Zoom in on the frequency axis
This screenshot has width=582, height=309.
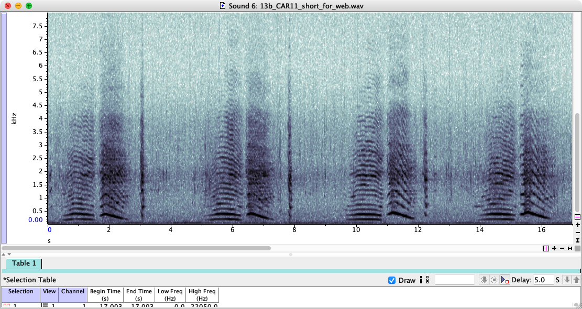[x=577, y=225]
